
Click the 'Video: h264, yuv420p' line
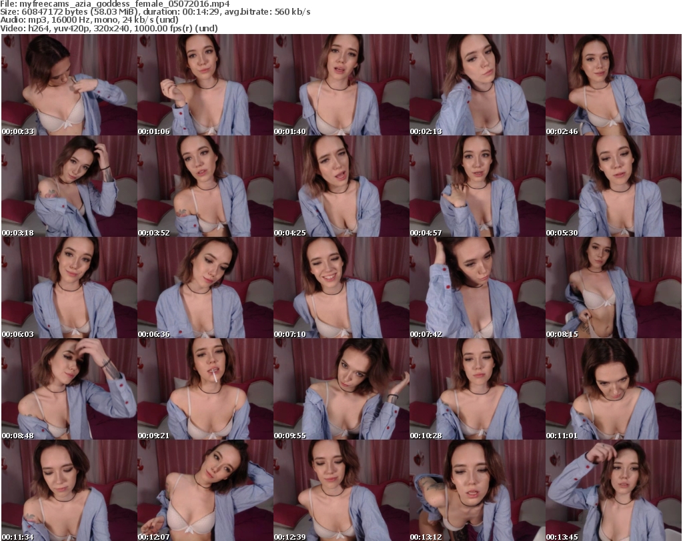point(109,28)
